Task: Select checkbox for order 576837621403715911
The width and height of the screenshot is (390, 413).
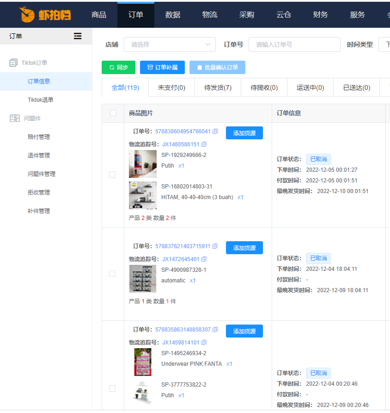Action: click(112, 274)
